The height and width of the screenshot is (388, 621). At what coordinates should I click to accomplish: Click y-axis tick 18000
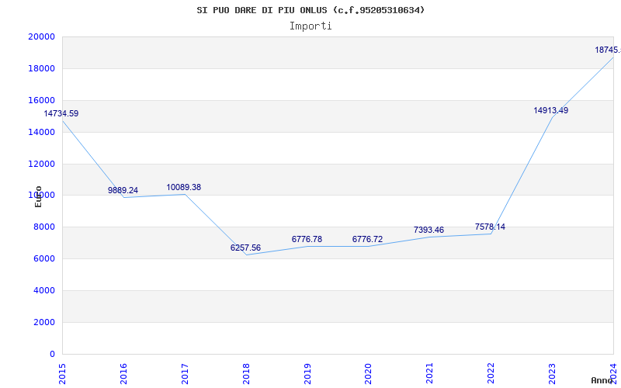click(x=42, y=68)
